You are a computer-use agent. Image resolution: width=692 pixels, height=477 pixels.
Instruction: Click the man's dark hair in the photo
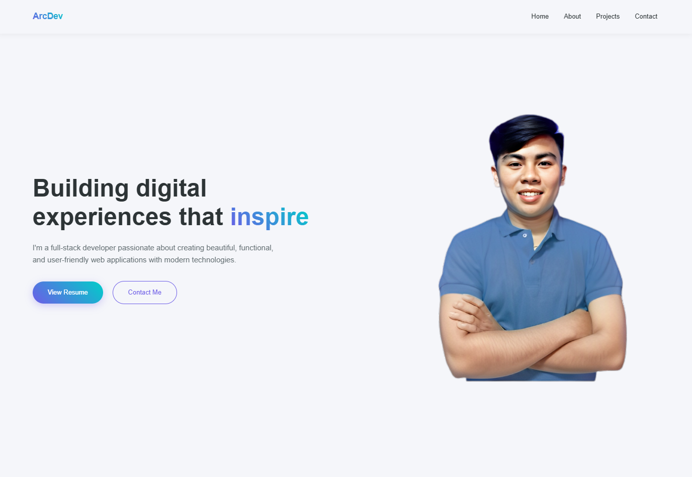point(526,132)
